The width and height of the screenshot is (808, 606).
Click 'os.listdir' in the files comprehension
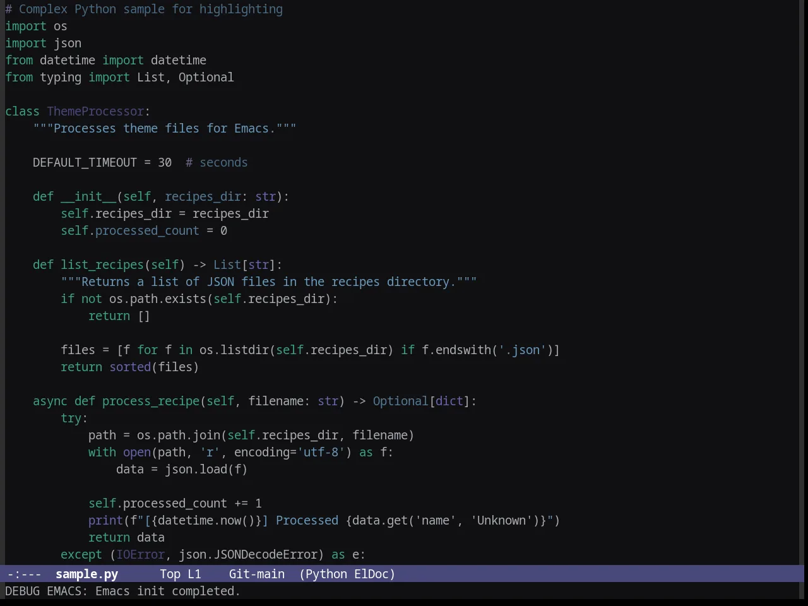coord(234,350)
